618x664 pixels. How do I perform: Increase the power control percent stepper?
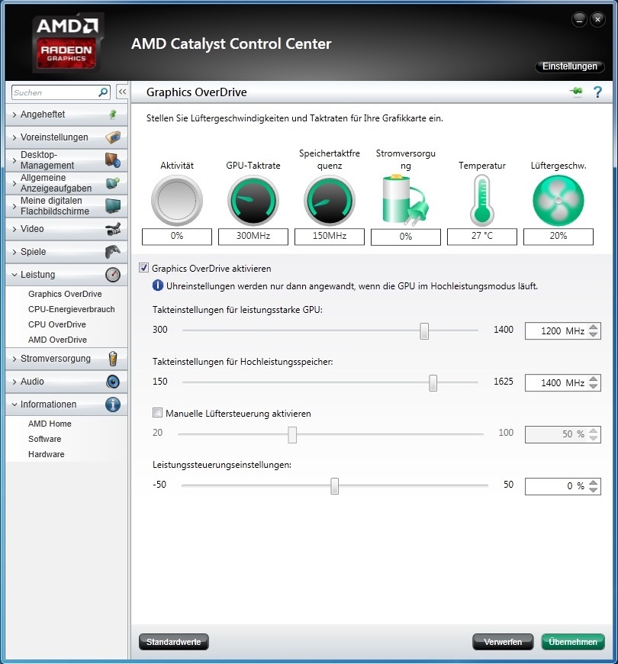point(594,482)
